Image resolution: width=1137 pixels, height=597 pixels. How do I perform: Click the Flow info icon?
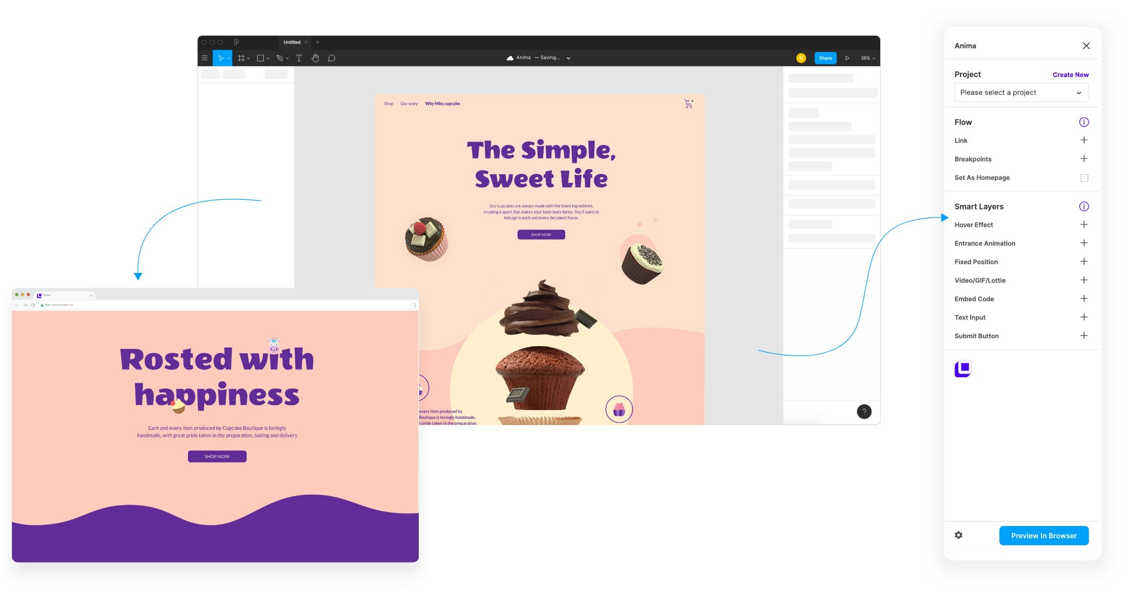pos(1083,122)
